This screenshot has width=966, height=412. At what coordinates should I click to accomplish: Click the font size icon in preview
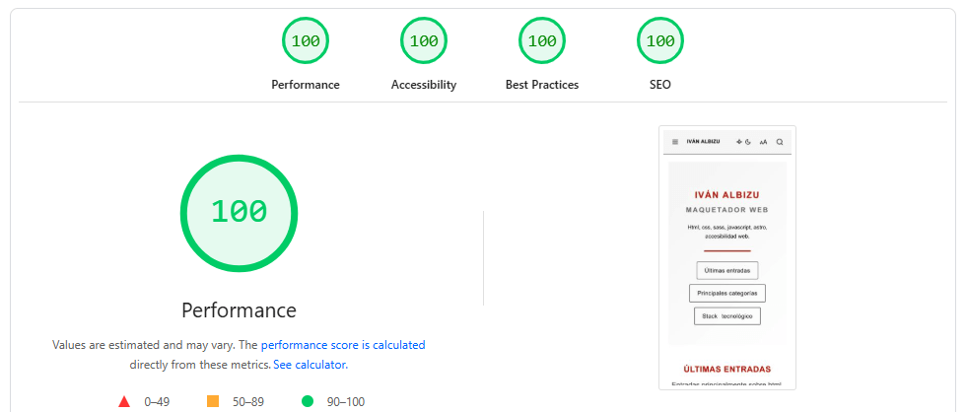[763, 142]
